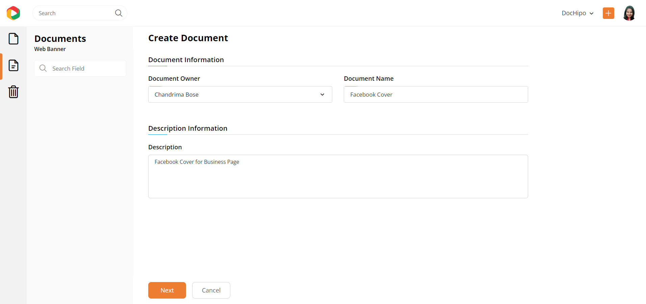Click the orange plus create button
646x304 pixels.
[608, 13]
